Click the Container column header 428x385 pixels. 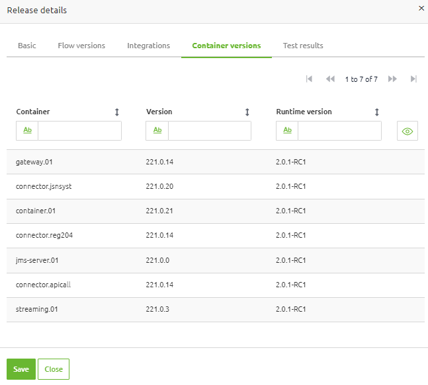33,112
